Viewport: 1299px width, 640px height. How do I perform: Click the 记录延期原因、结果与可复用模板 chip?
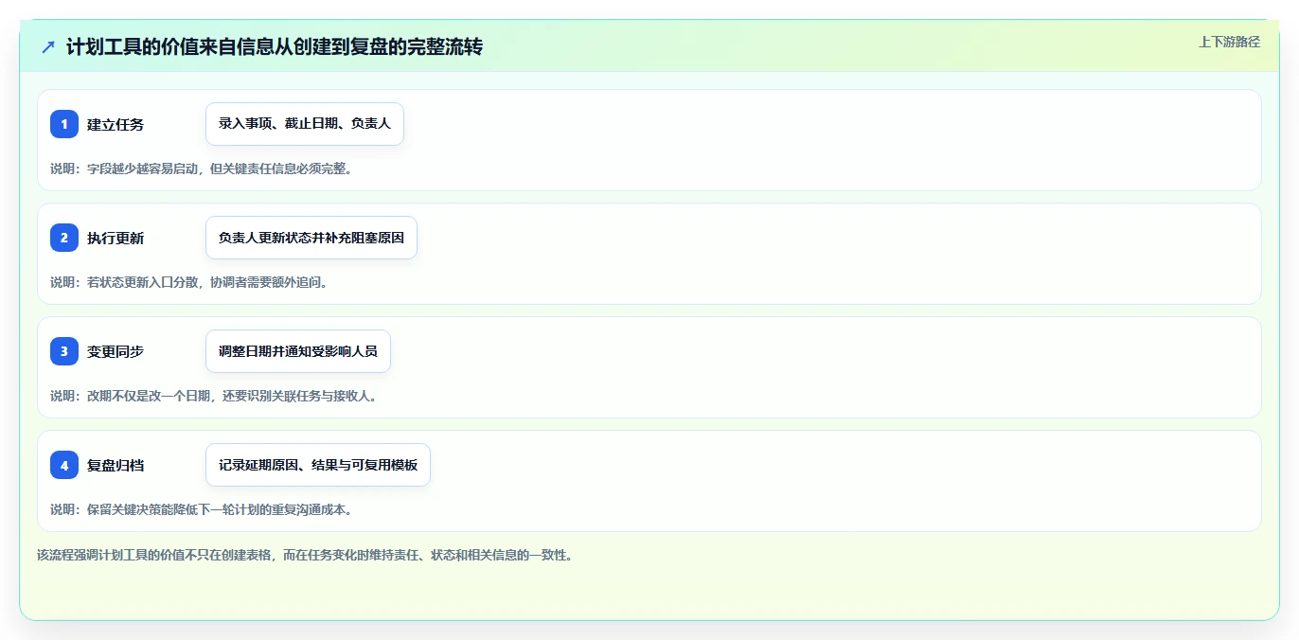pyautogui.click(x=318, y=465)
